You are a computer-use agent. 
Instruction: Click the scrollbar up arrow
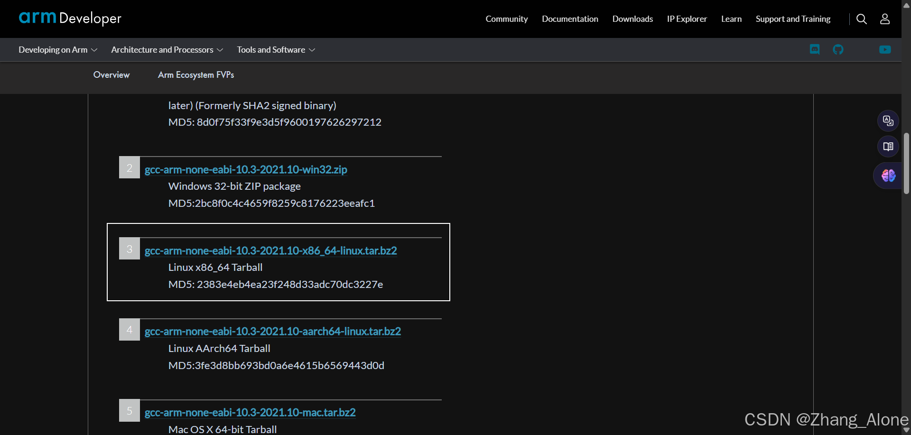tap(906, 5)
